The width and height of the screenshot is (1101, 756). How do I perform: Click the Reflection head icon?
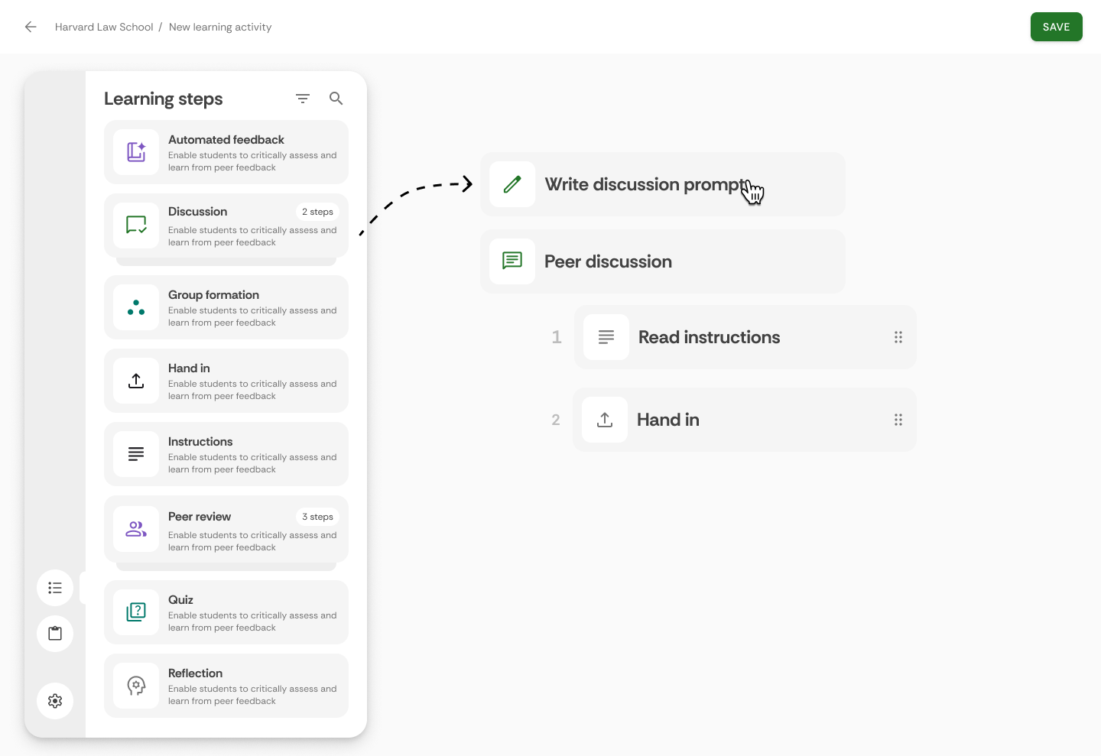136,686
